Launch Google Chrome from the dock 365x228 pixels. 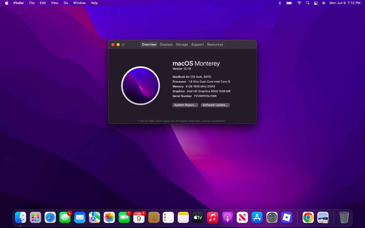(308, 217)
